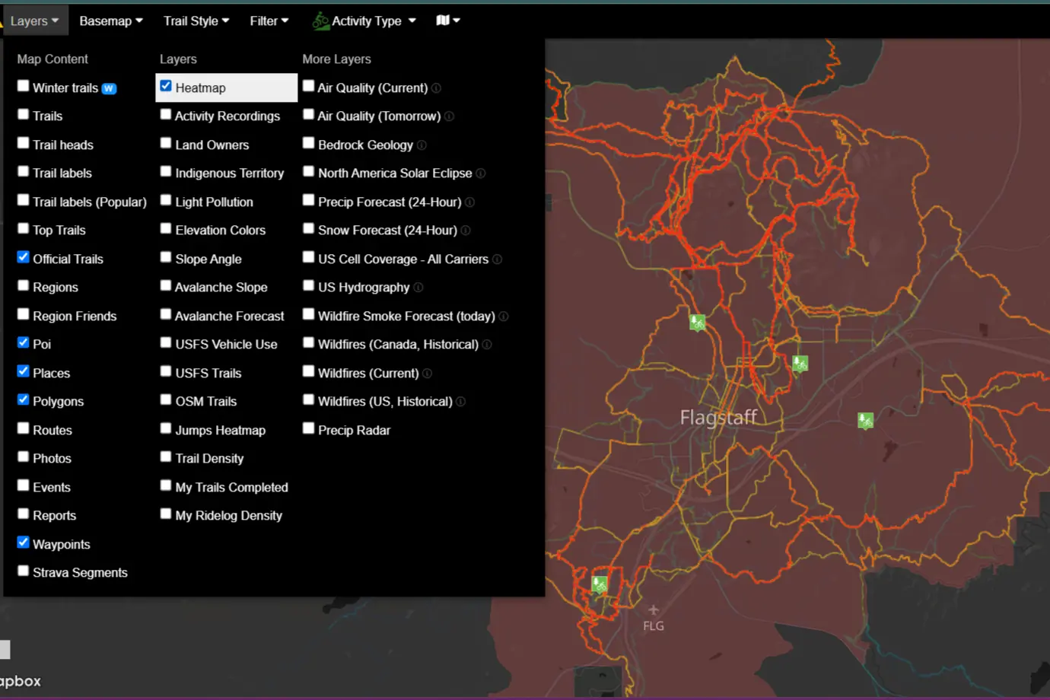Disable the Official Trails checkbox
This screenshot has height=700, width=1050.
[23, 256]
